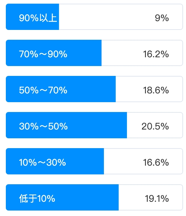Click the 18.6% result value

[x=156, y=90]
